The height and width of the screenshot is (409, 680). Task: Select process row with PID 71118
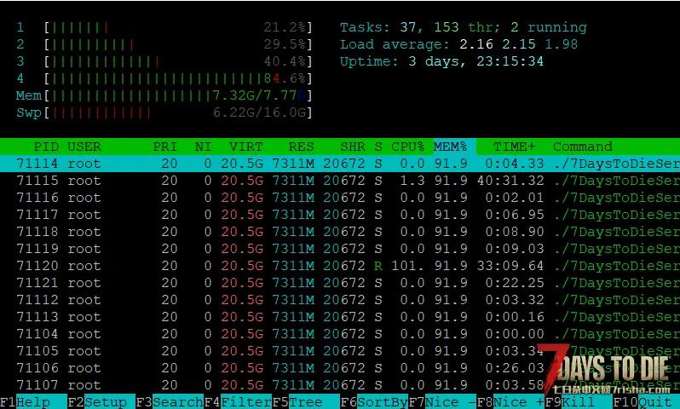[340, 232]
